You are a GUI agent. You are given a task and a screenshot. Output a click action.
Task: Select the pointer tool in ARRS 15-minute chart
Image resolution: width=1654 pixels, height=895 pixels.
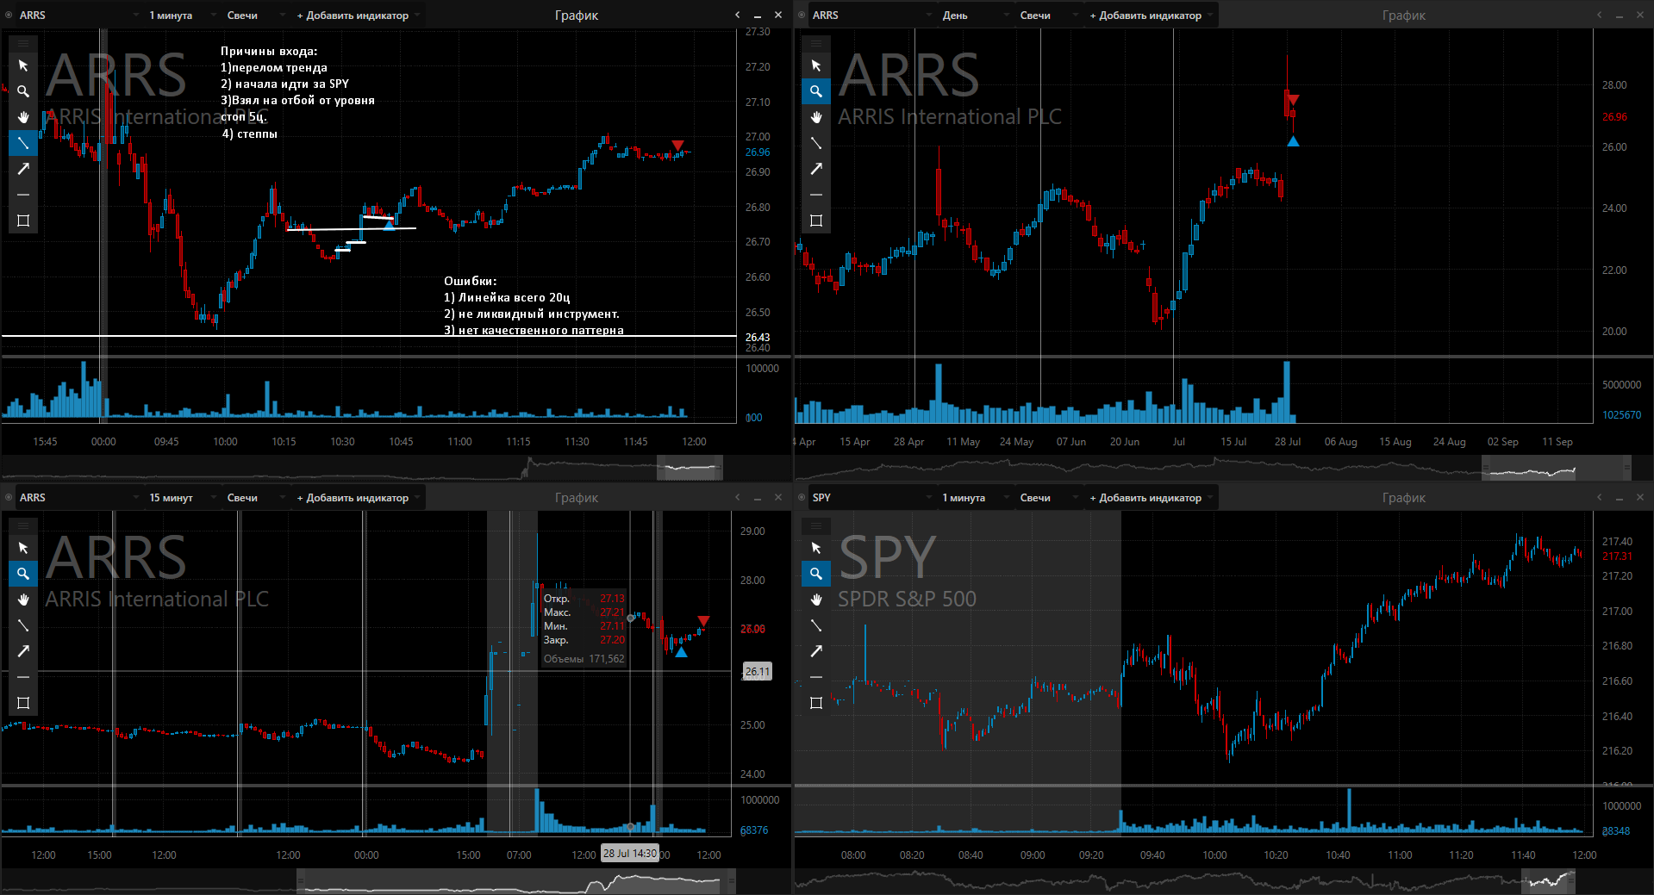23,548
